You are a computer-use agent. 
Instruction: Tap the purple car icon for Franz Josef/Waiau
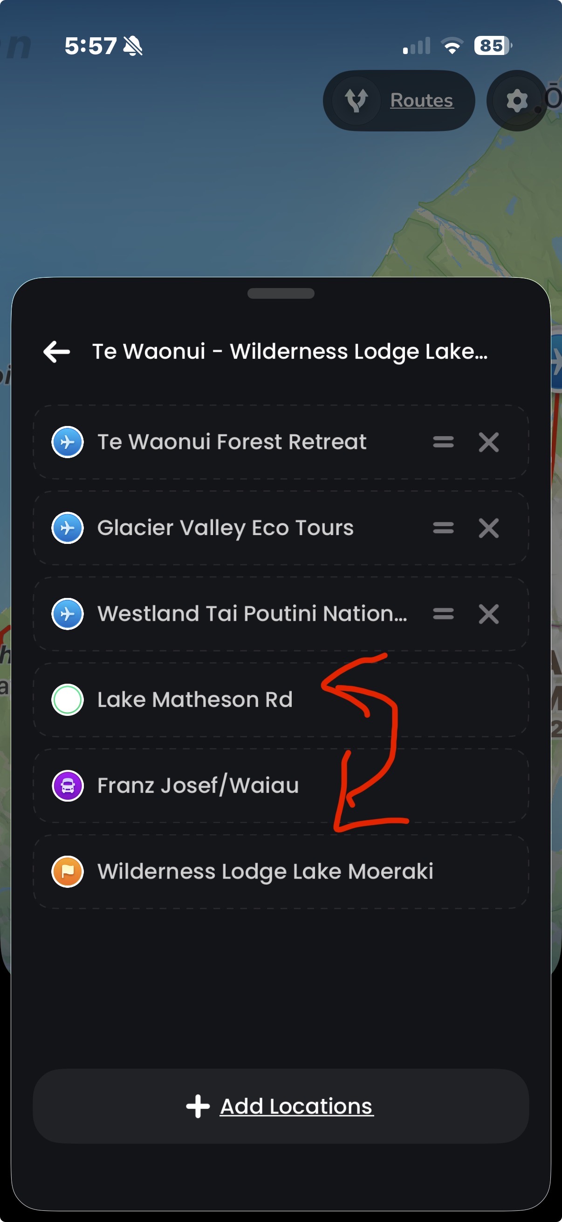tap(68, 786)
